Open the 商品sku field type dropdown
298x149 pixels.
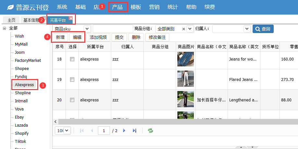click(x=87, y=29)
